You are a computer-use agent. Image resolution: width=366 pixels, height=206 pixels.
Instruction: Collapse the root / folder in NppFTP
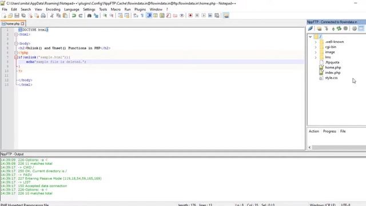[x=310, y=37]
